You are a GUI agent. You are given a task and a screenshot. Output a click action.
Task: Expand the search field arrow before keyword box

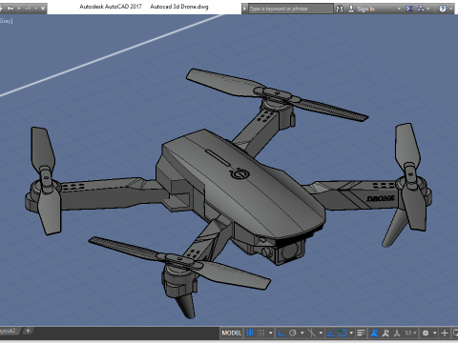(244, 9)
